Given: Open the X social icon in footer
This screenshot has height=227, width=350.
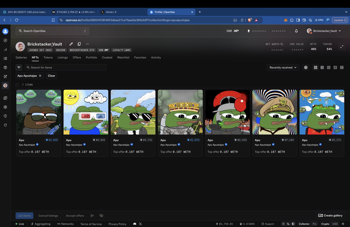Looking at the screenshot, I should tap(140, 224).
